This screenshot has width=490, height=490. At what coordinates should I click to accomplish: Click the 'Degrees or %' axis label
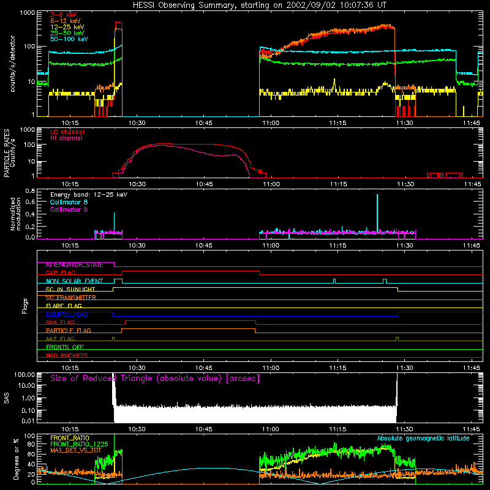(16, 459)
